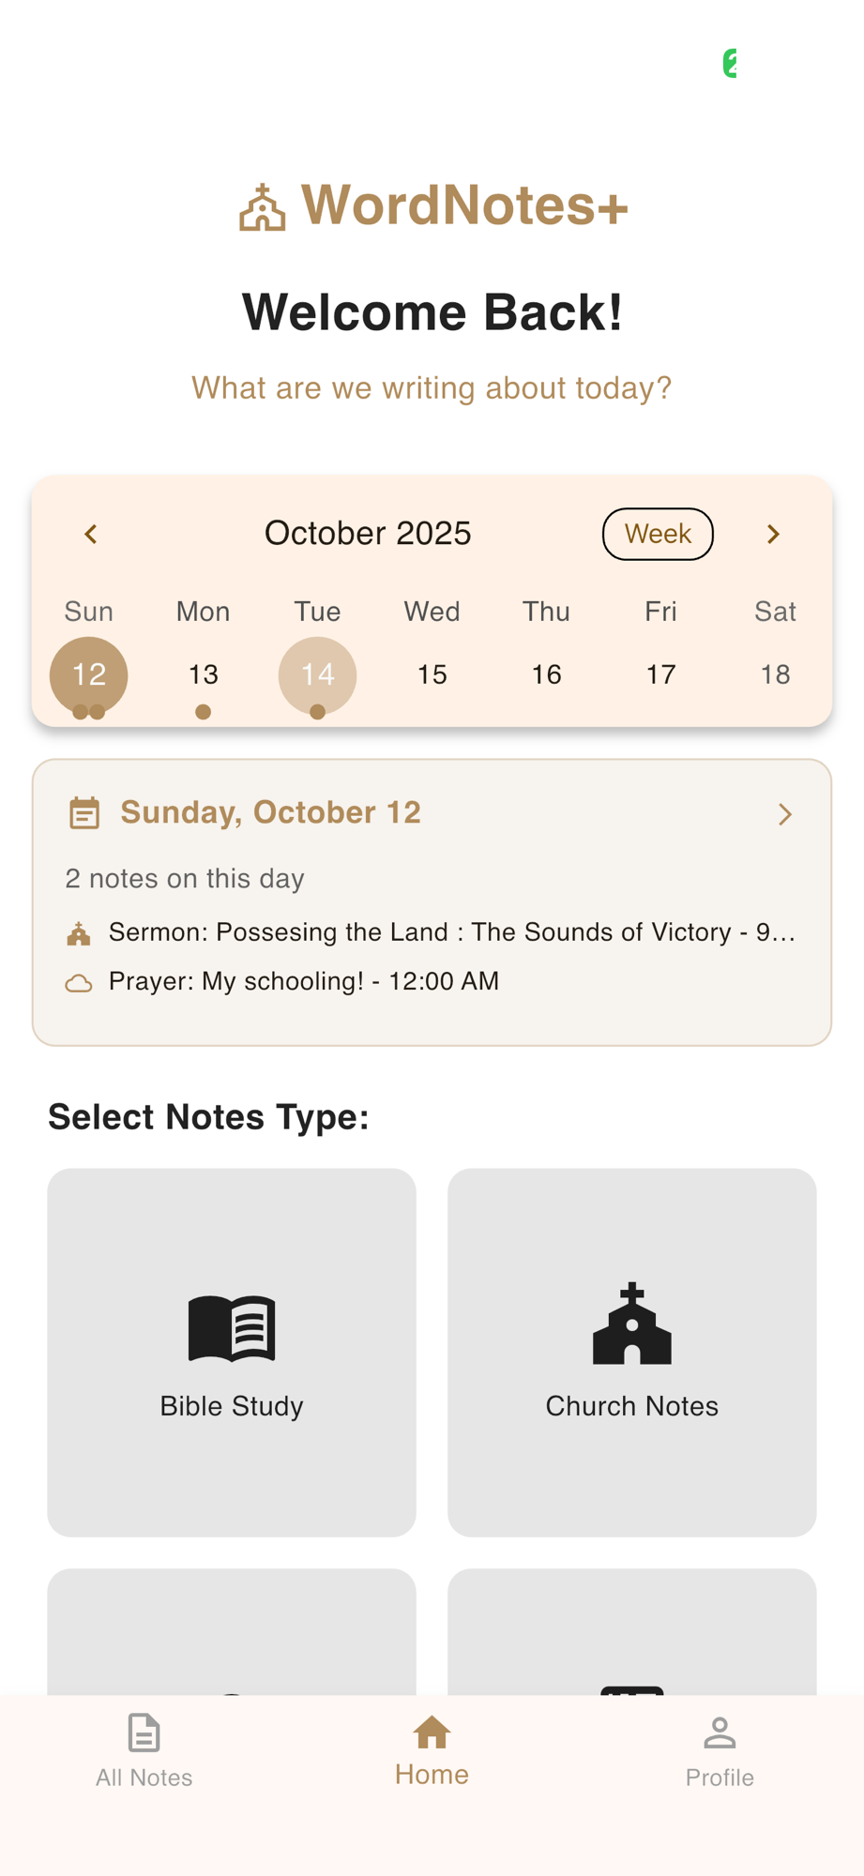Tap the WordNotes+ church logo icon
The width and height of the screenshot is (864, 1876).
click(x=262, y=207)
